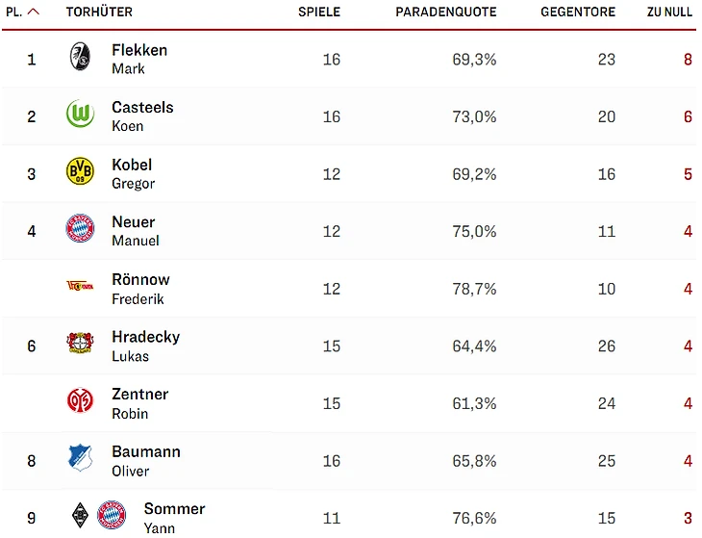Open Yann Sommer's player profile
Screen dimensions: 702x538
(174, 516)
